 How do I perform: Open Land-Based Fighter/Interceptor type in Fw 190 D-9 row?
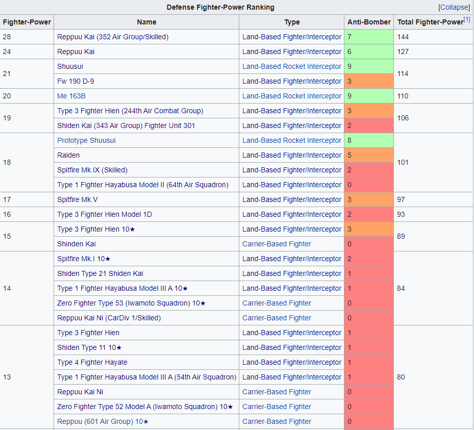pos(292,81)
